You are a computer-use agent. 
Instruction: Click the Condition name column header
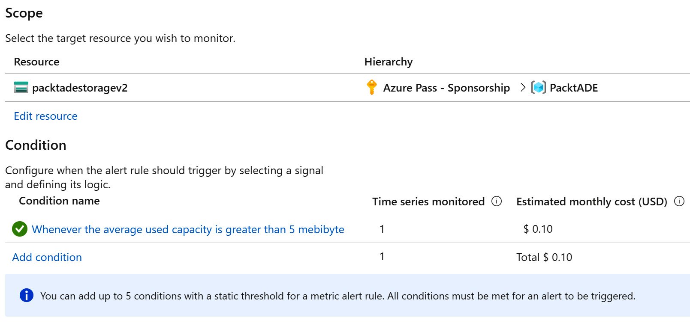click(x=59, y=201)
